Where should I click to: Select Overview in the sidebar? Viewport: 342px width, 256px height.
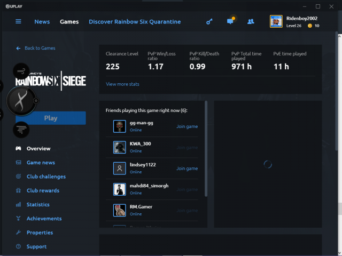(38, 148)
